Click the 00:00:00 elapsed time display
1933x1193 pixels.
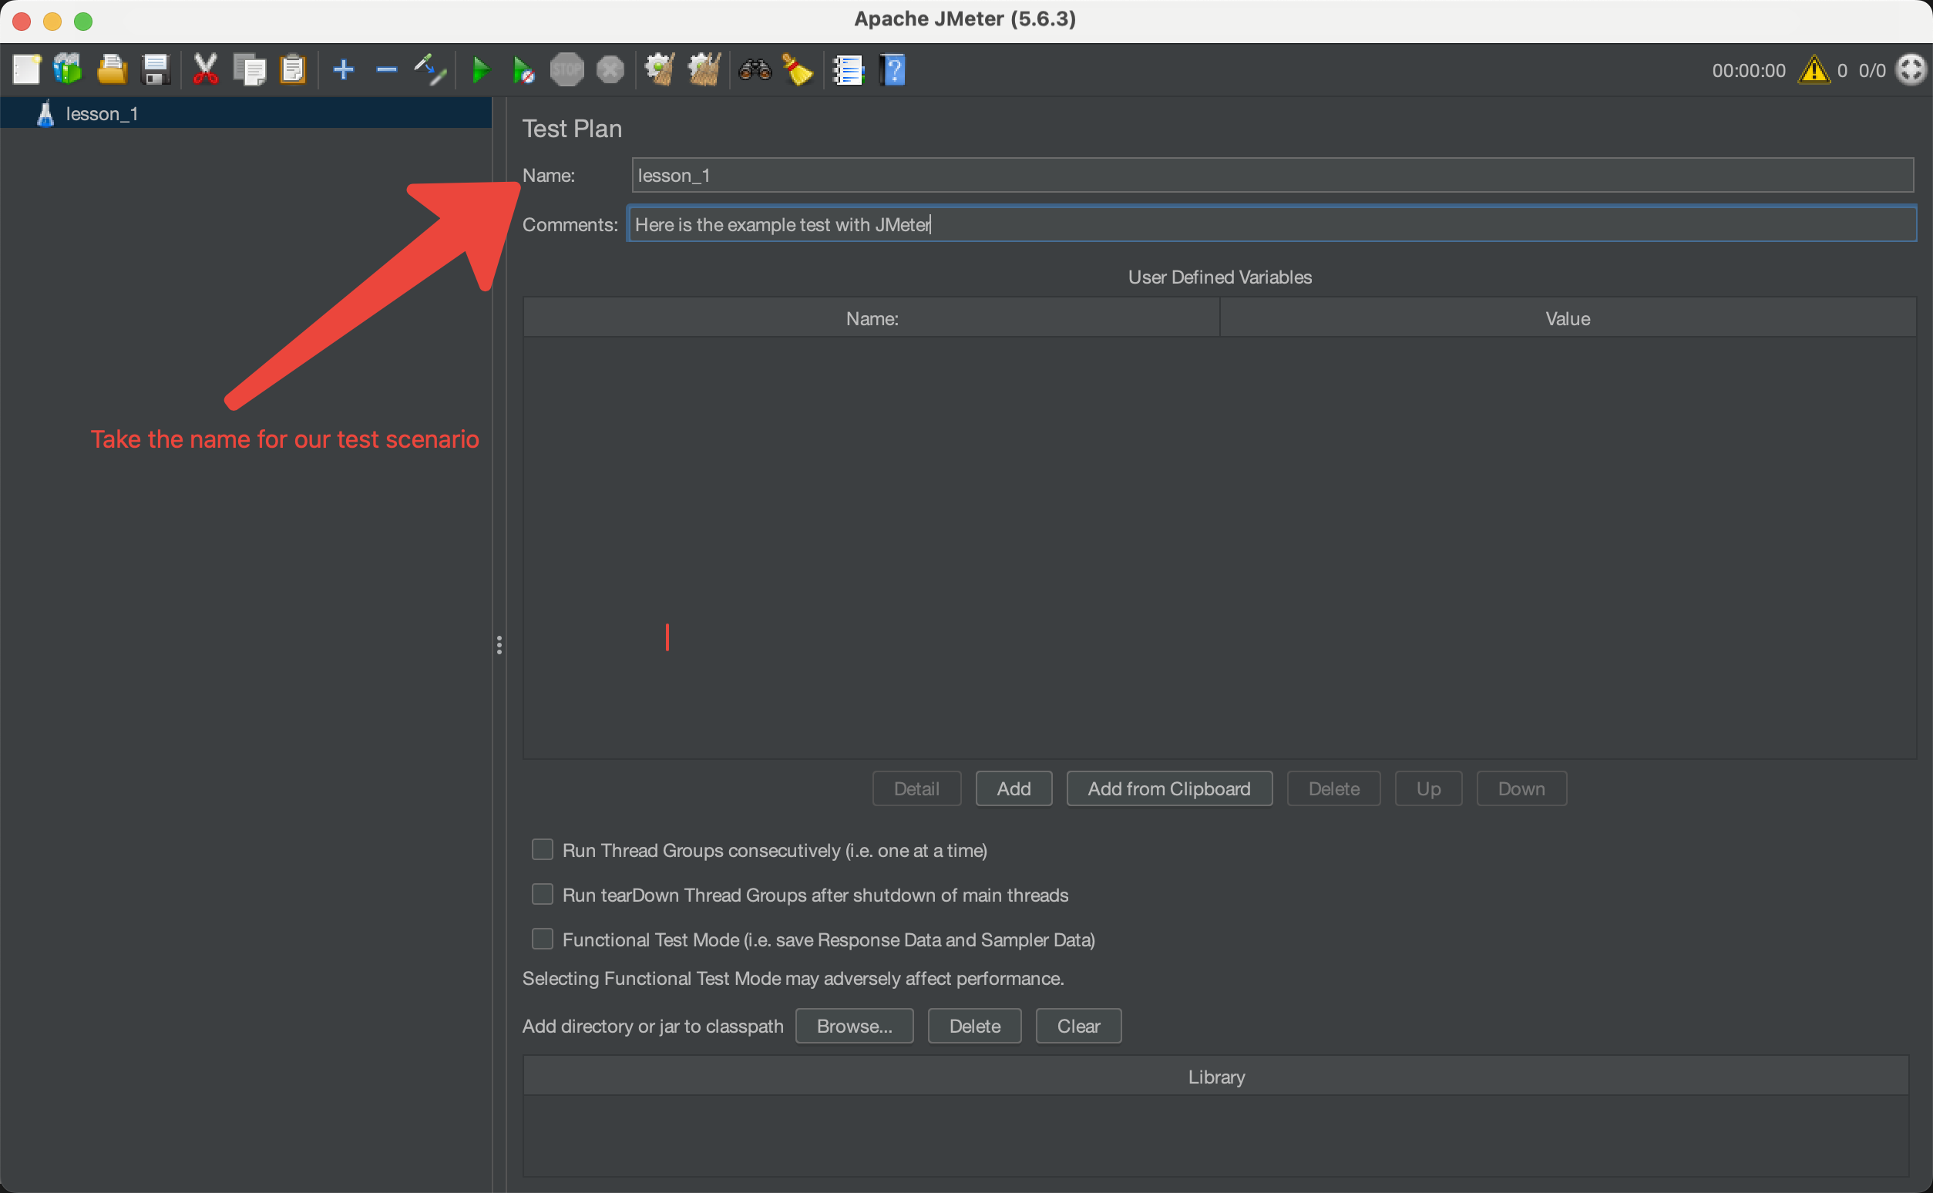point(1748,70)
